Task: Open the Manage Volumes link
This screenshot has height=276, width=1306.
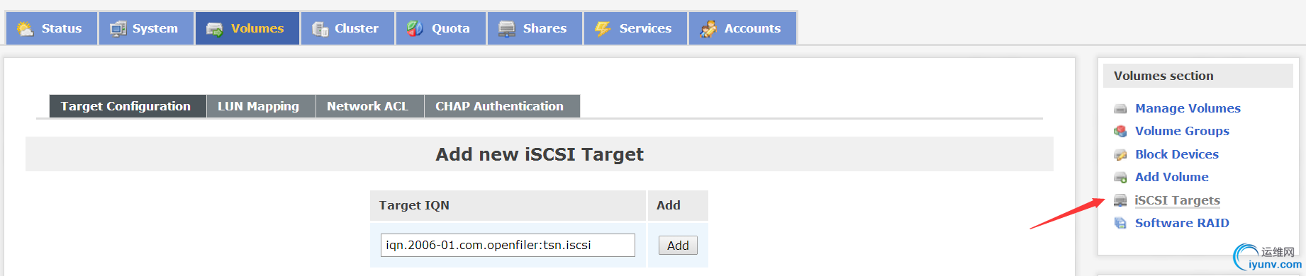Action: tap(1188, 108)
